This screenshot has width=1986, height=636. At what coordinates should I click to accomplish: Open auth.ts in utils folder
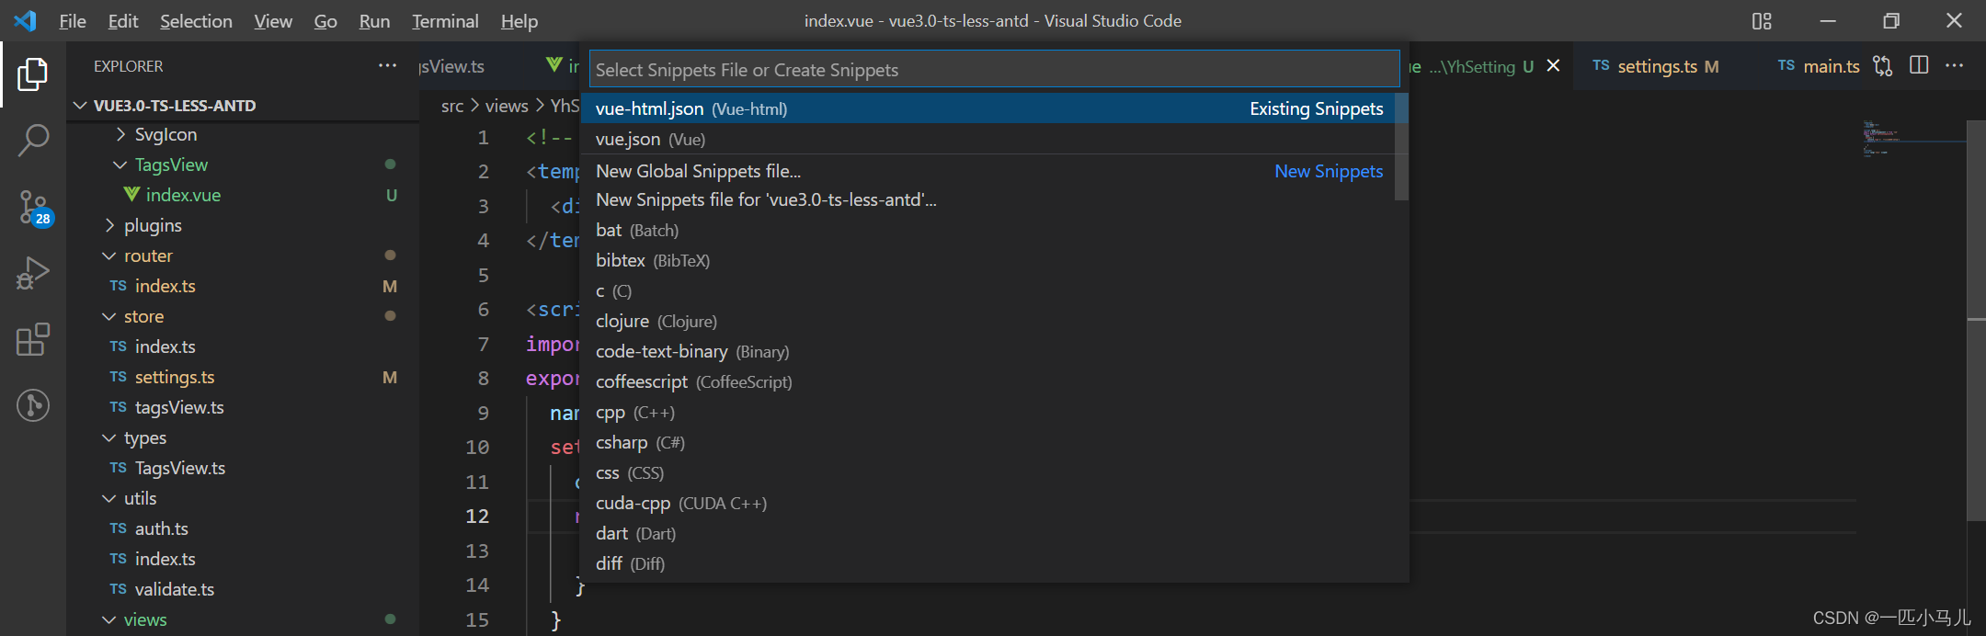pos(161,528)
